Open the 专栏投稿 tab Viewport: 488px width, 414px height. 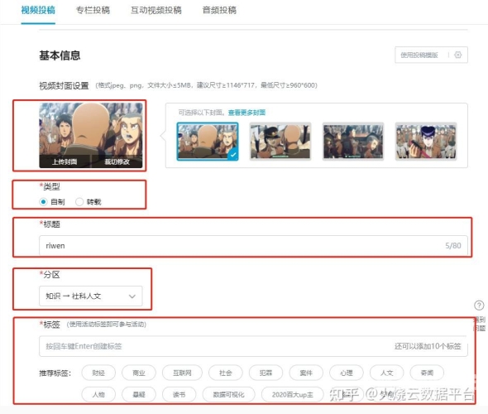pos(93,10)
